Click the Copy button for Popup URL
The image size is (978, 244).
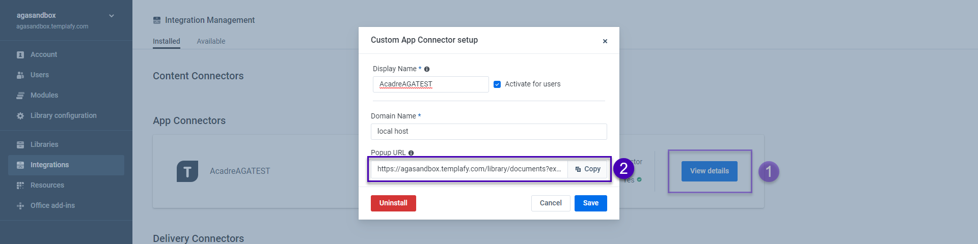point(588,169)
